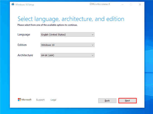The height and width of the screenshot is (114, 153).
Task: Click the page heading about language, architecture, edition
Action: pos(71,19)
